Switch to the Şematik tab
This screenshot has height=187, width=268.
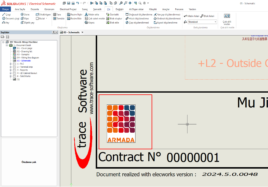coord(97,9)
